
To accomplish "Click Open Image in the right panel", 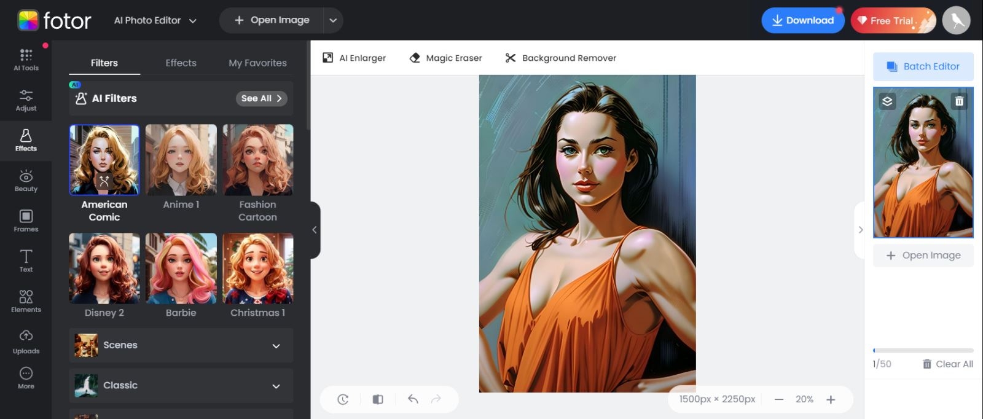I will click(x=923, y=255).
